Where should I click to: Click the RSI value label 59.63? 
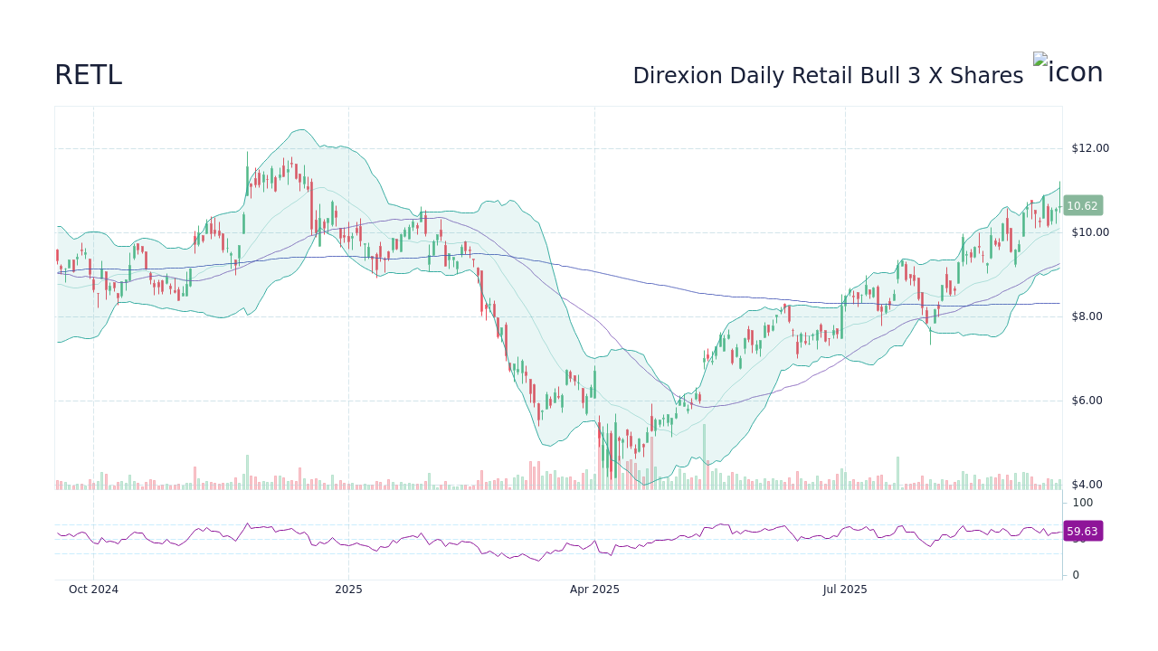tap(1082, 532)
